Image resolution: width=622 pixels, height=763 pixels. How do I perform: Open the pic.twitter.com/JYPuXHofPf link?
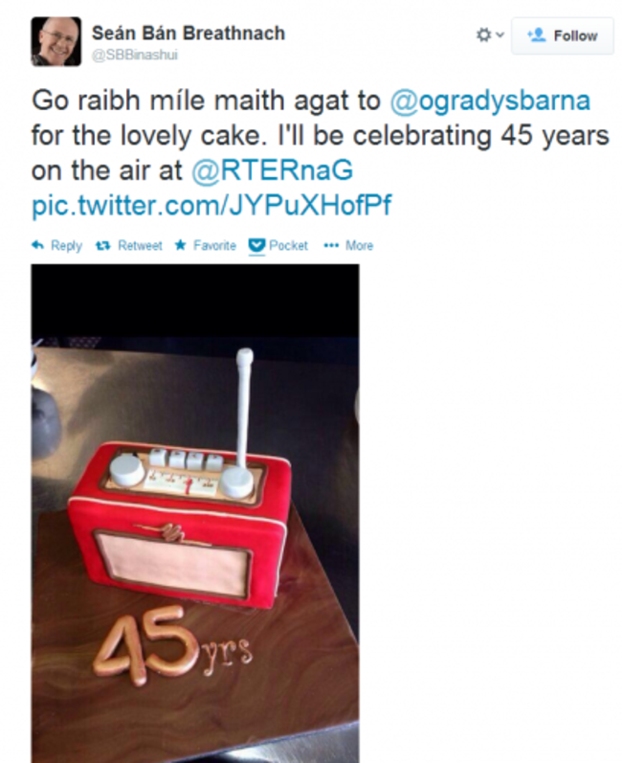tap(211, 205)
